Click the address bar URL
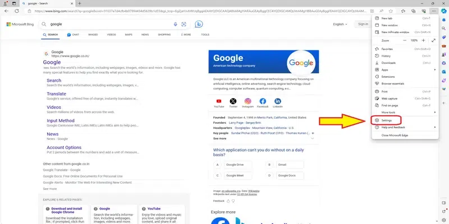The image size is (449, 224). click(x=200, y=11)
